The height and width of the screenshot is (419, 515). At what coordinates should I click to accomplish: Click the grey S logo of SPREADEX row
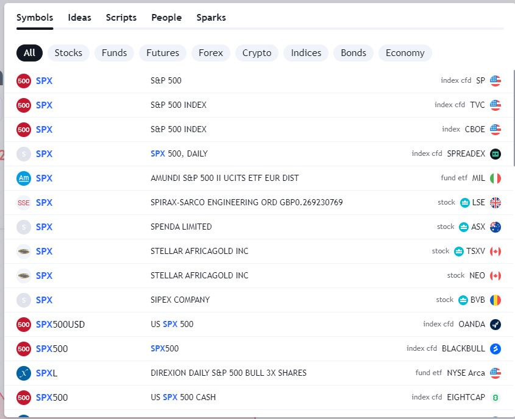coord(24,154)
